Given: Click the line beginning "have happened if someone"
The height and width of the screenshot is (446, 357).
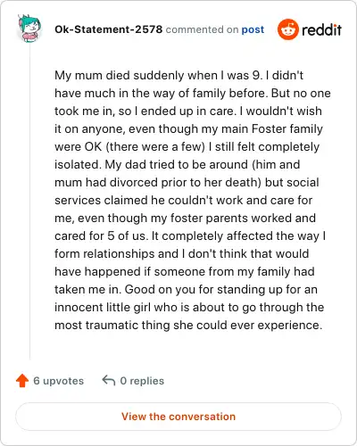Looking at the screenshot, I should [x=185, y=271].
